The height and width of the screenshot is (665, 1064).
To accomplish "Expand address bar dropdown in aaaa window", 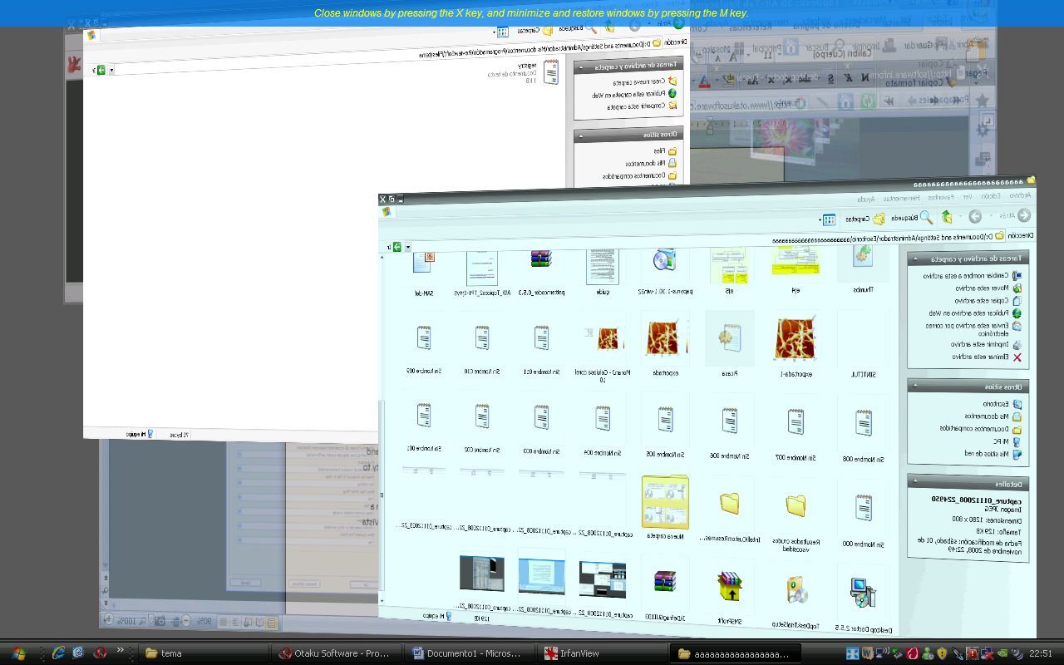I will [x=407, y=247].
